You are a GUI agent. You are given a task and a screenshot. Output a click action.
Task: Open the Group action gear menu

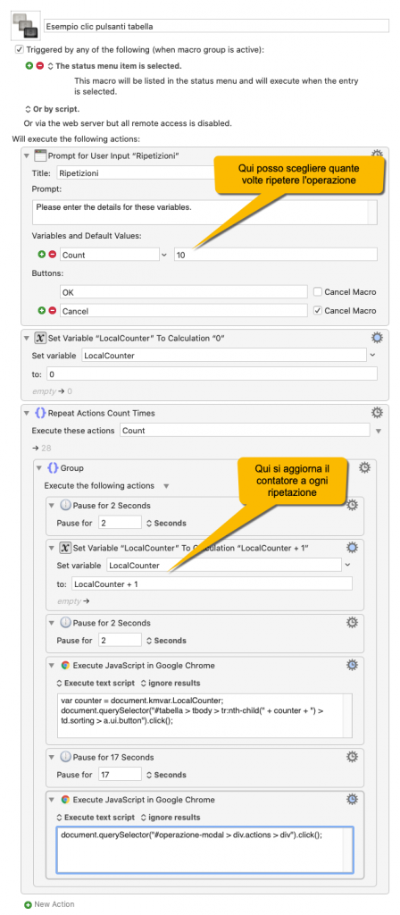pos(364,467)
